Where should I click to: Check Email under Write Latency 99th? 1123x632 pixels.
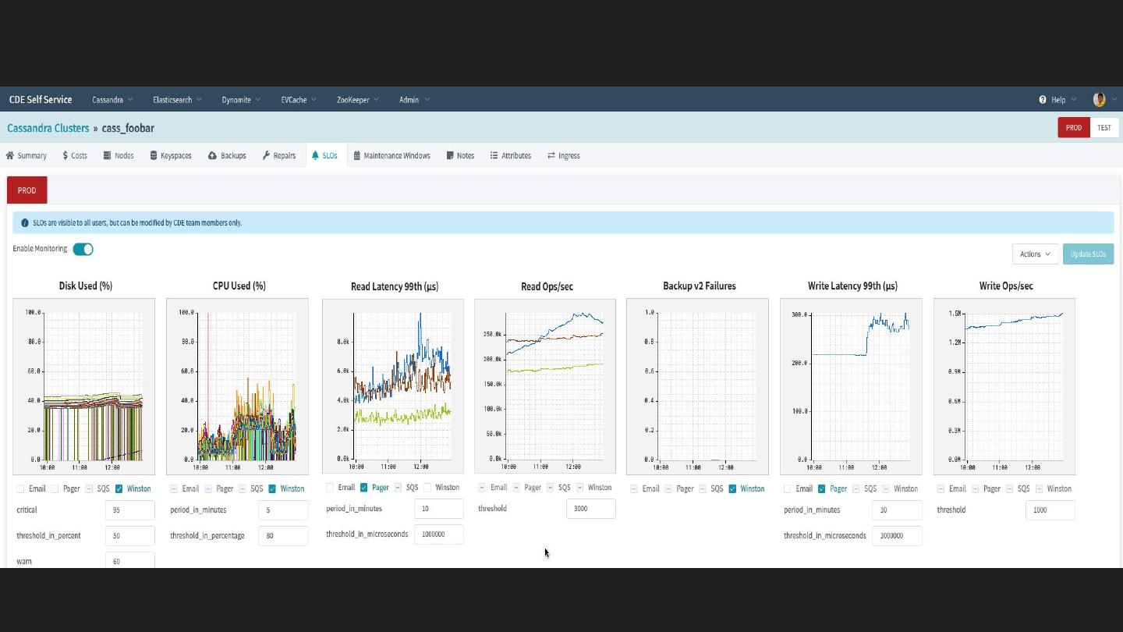click(787, 488)
